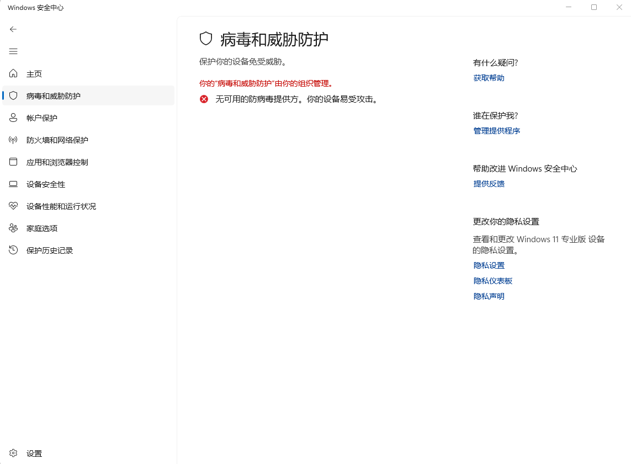Click the 提供反馈 link
631x464 pixels.
pyautogui.click(x=489, y=184)
